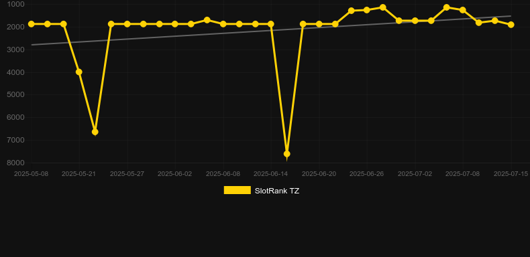Click the 2025-07-15 x-axis label

[x=511, y=174]
